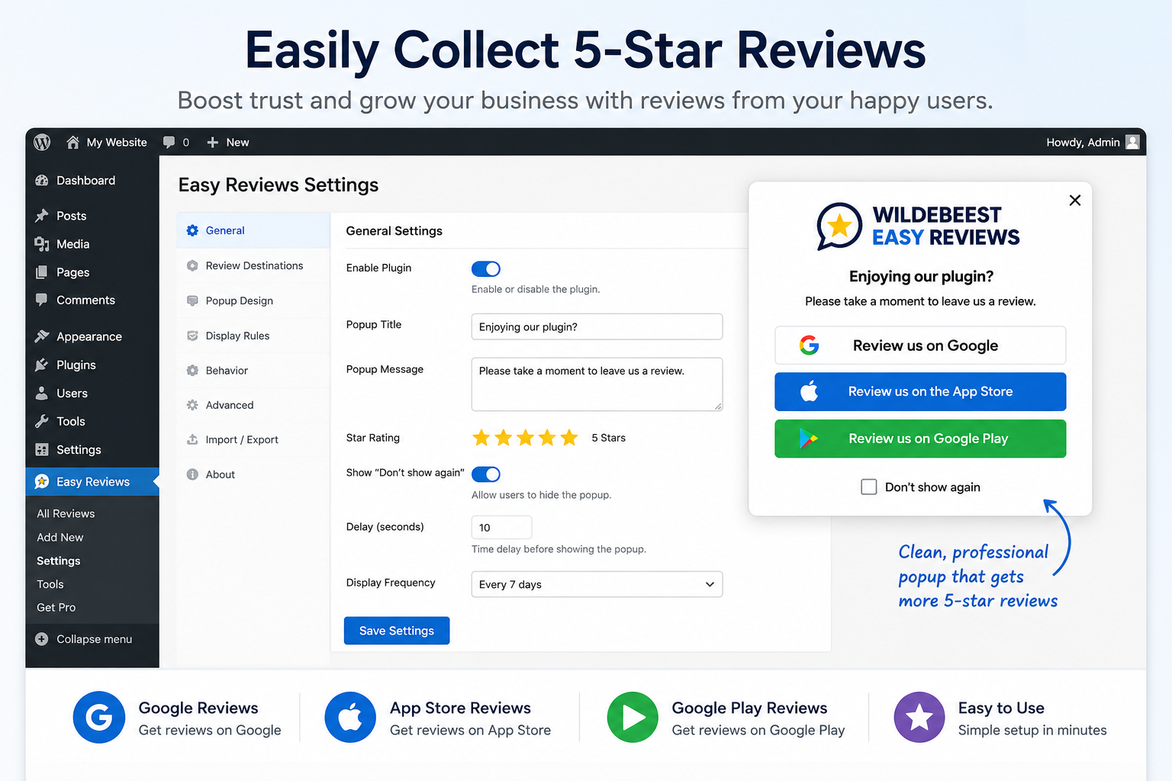Click the Popup Design icon

point(192,301)
